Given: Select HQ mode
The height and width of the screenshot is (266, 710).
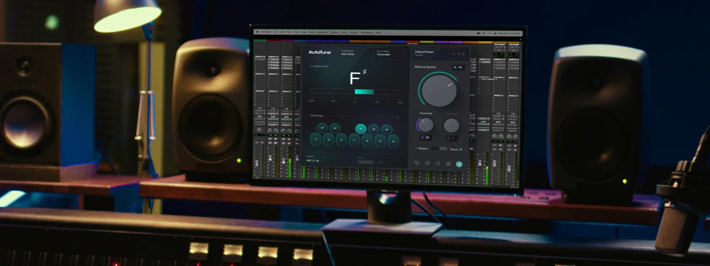Looking at the screenshot, I should pyautogui.click(x=381, y=162).
